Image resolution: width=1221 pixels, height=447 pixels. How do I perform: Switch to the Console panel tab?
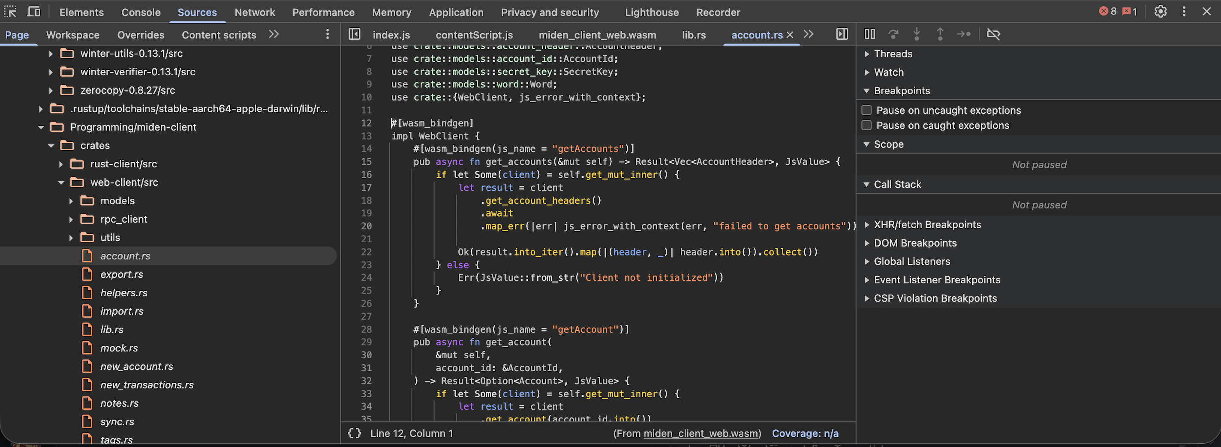141,12
